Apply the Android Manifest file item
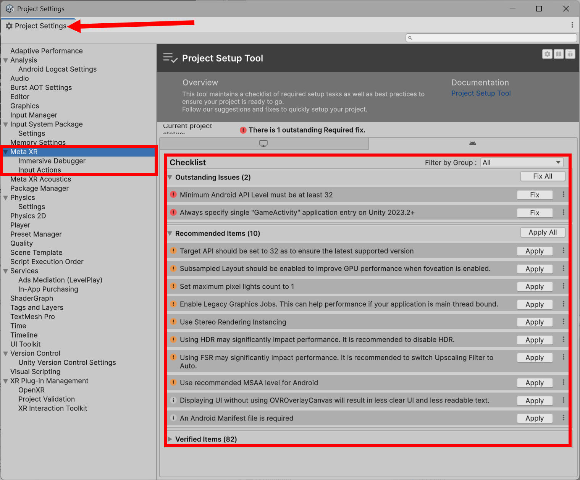Viewport: 580px width, 480px height. click(x=535, y=418)
